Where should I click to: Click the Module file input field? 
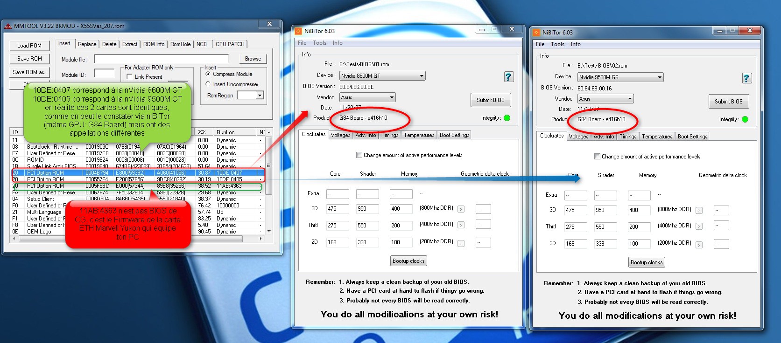tap(161, 59)
